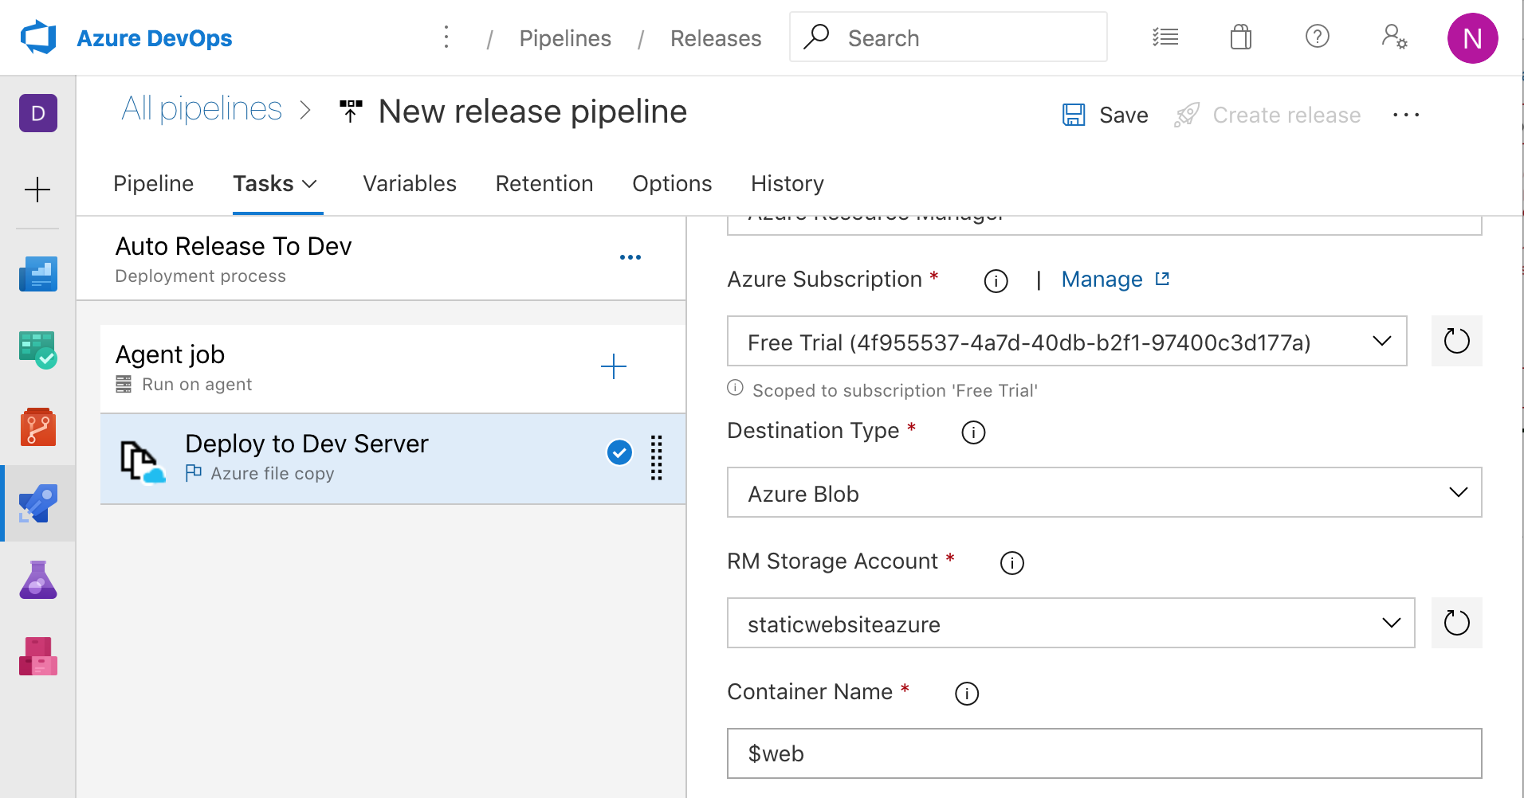Click the Deploy to Dev Server checkmark
Screen dimensions: 1524x798
tap(619, 452)
